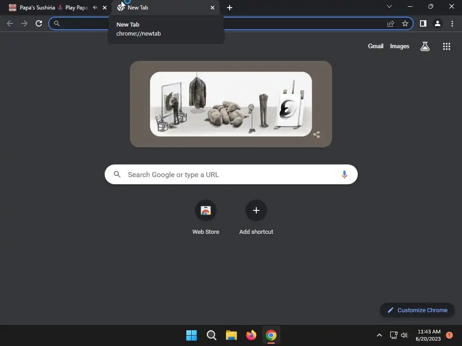This screenshot has height=346, width=462.
Task: Expand the tab search dropdown arrow
Action: pyautogui.click(x=389, y=6)
